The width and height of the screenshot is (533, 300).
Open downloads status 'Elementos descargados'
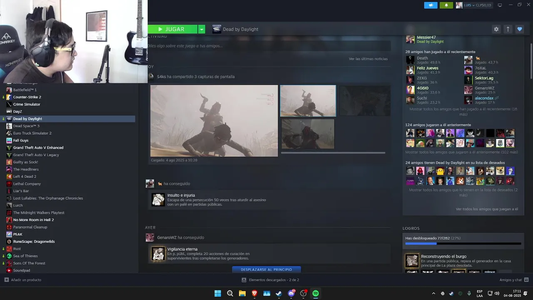[x=270, y=280]
